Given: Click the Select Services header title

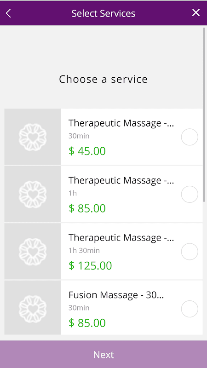Looking at the screenshot, I should (x=103, y=13).
